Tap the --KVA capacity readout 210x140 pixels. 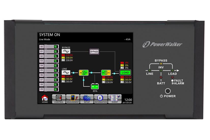(x=127, y=39)
